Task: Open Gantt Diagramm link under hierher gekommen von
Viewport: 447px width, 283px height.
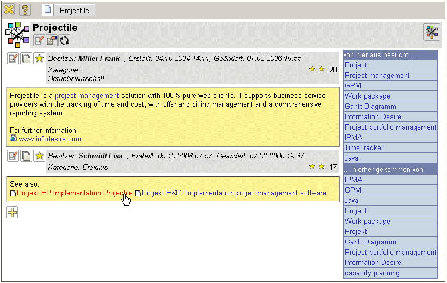Action: tap(370, 242)
